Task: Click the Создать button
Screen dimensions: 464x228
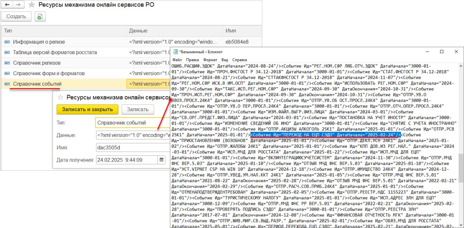Action: [16, 16]
